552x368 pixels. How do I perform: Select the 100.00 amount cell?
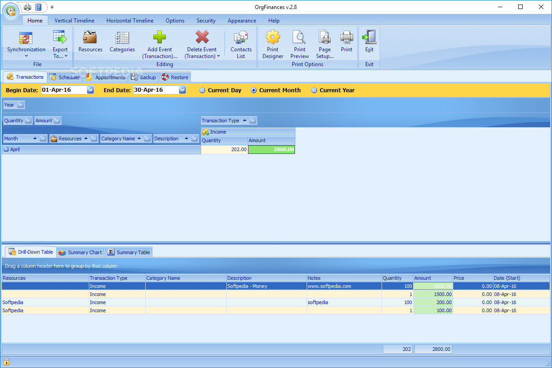433,310
